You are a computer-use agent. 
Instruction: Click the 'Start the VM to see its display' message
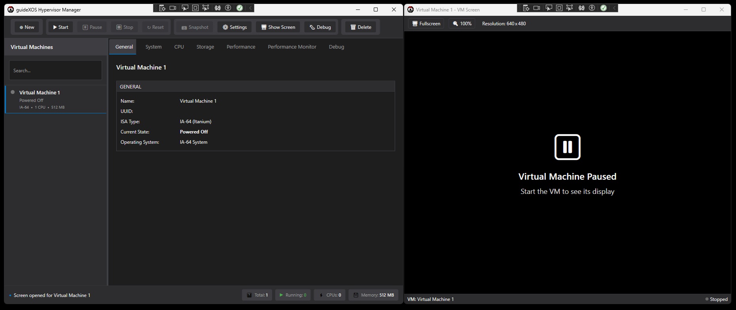[567, 192]
